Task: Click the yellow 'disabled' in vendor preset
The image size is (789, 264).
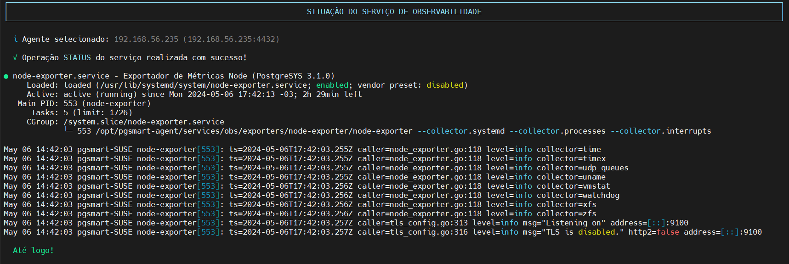Action: pyautogui.click(x=445, y=85)
